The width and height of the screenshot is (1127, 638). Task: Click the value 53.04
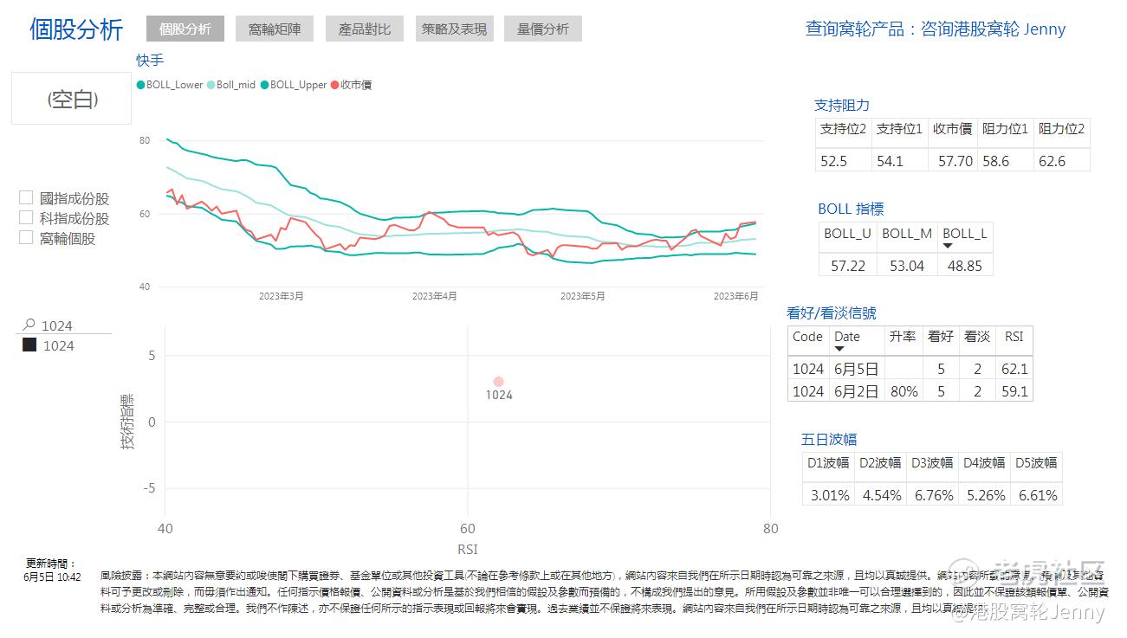pos(907,266)
